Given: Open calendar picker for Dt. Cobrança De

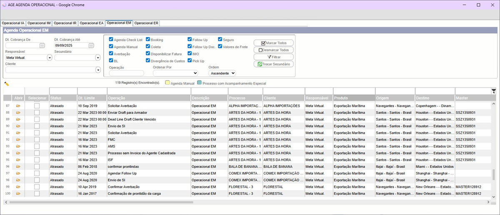Looking at the screenshot, I should click(x=42, y=45).
